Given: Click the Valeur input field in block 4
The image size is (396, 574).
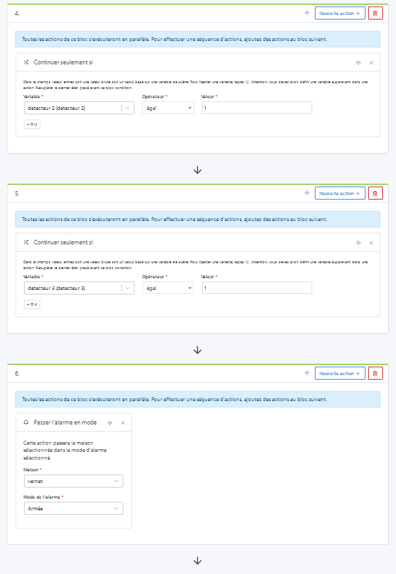Looking at the screenshot, I should click(x=256, y=108).
